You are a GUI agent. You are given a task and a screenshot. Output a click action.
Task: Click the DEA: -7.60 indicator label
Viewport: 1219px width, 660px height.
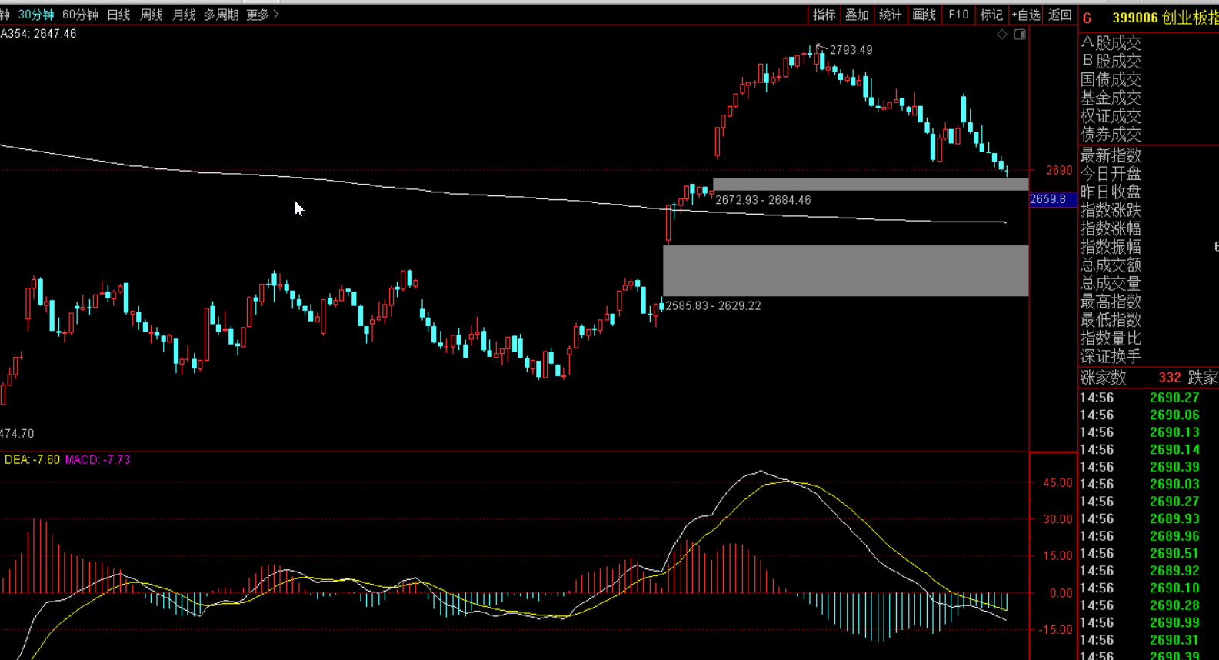32,460
